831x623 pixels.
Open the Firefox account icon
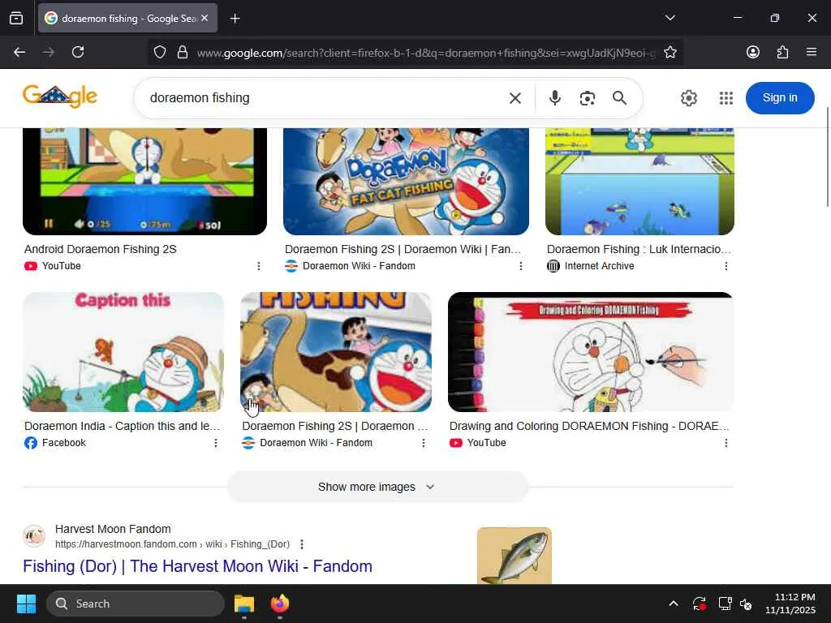click(x=752, y=52)
